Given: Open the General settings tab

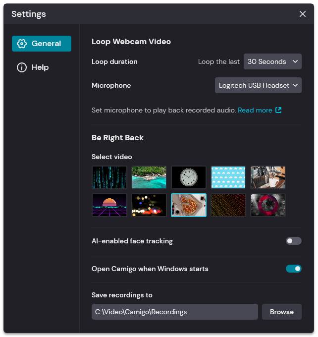Looking at the screenshot, I should [x=42, y=44].
